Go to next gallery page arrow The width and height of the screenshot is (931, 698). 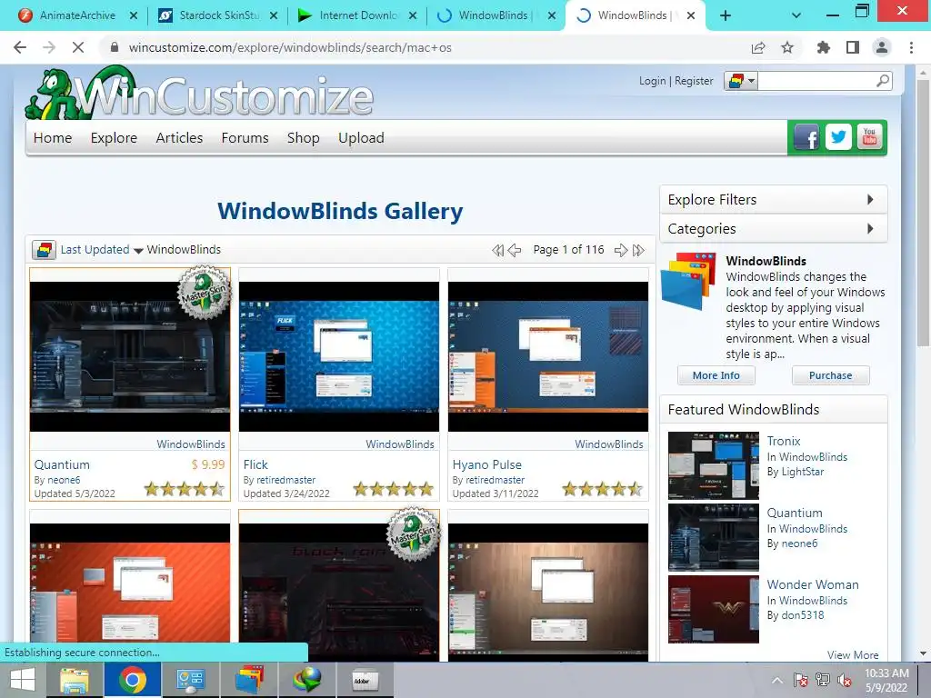(x=620, y=250)
